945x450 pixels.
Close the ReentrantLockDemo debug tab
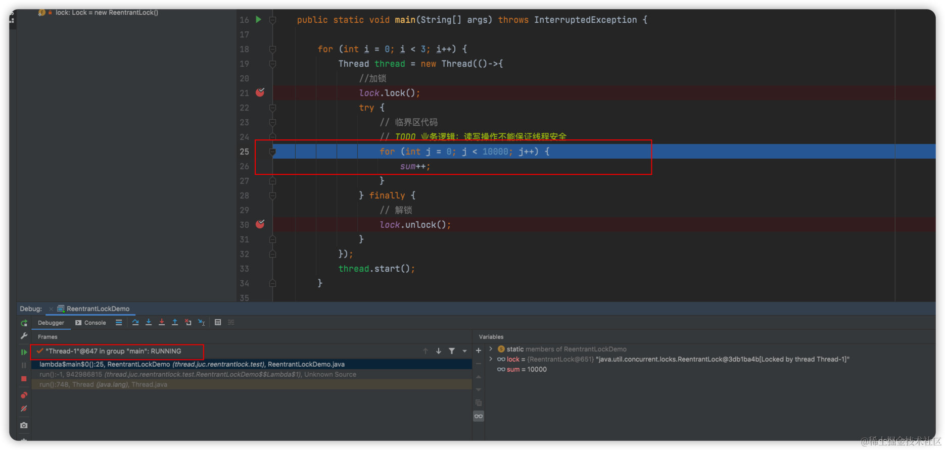pyautogui.click(x=51, y=309)
